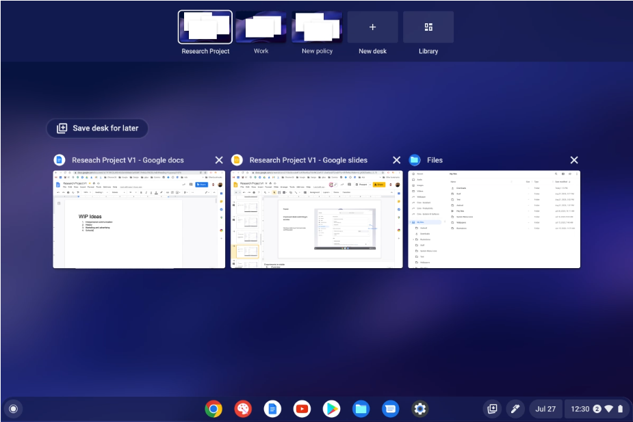Open Chrome browser from the shelf
633x422 pixels.
[x=214, y=409]
